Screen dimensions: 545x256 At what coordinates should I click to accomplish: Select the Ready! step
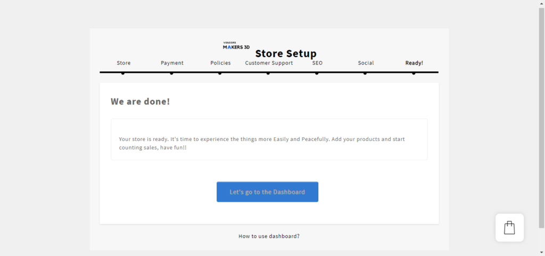click(x=414, y=63)
